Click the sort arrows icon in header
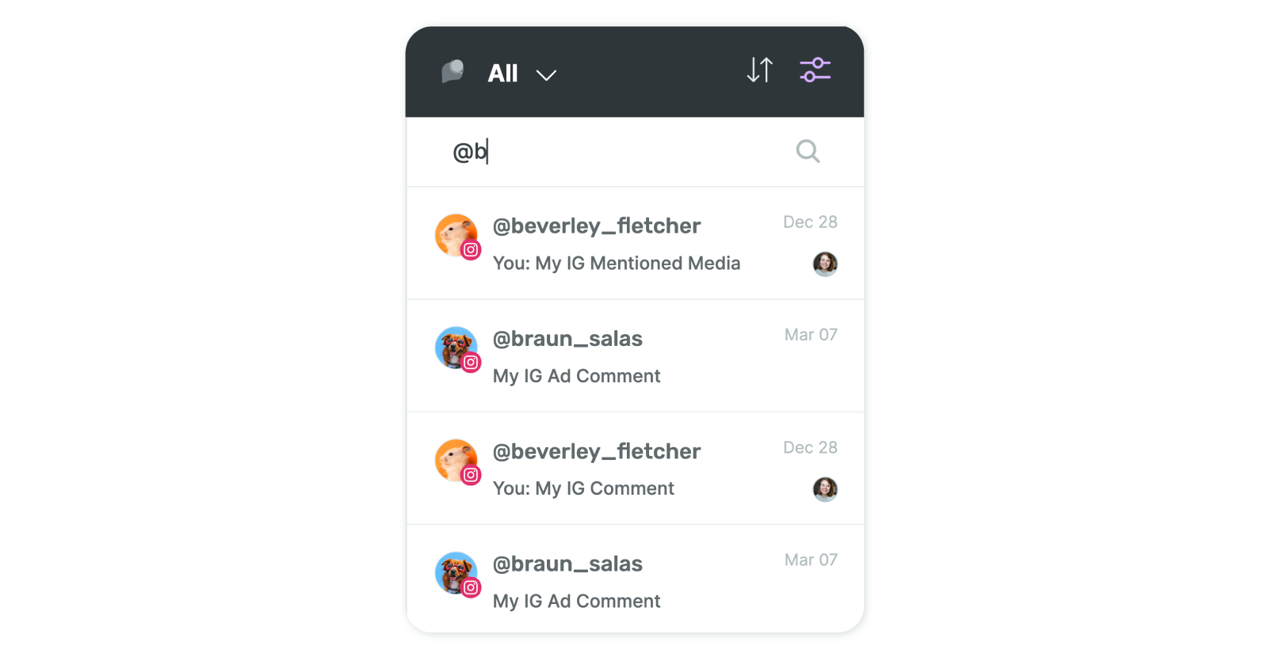 click(x=759, y=70)
